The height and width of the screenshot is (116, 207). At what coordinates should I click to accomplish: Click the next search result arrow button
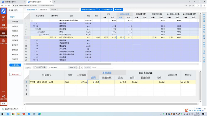point(81,67)
